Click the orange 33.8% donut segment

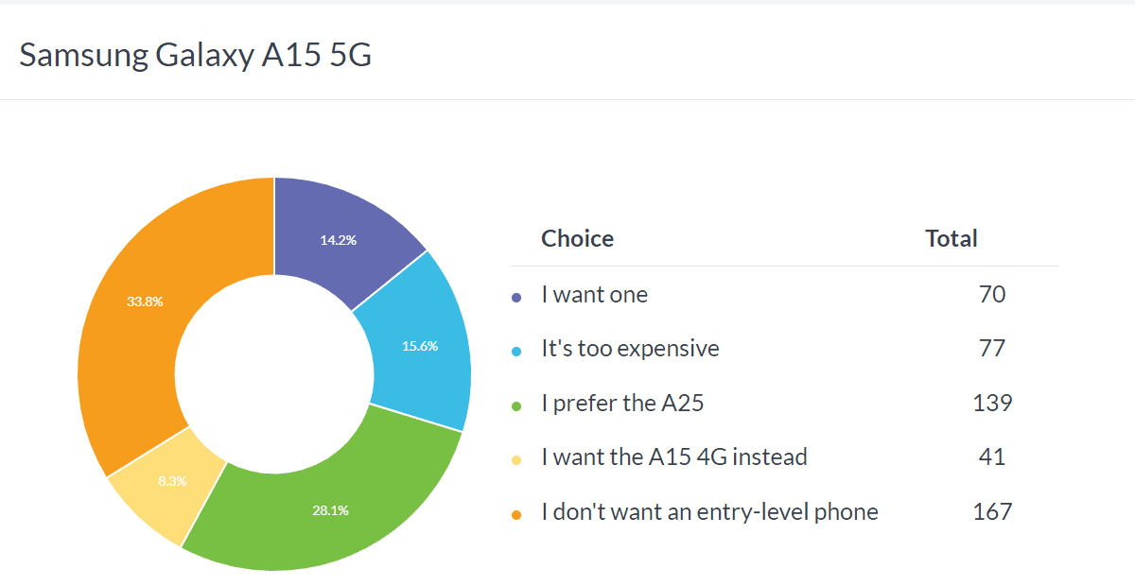point(147,302)
